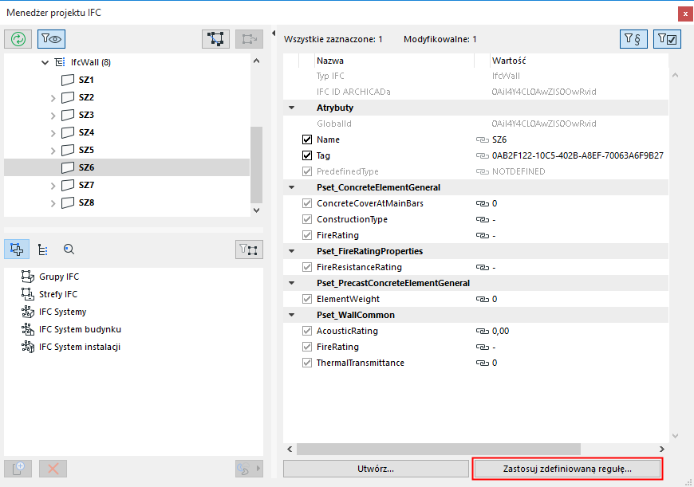Screen dimensions: 694x487
Task: Collapse the Pset_WallCommon property group
Action: pyautogui.click(x=292, y=315)
